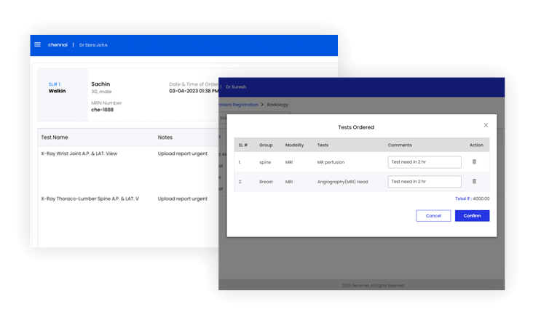Select the X-Ray Thoraco-Lumber Spine row

[x=90, y=199]
